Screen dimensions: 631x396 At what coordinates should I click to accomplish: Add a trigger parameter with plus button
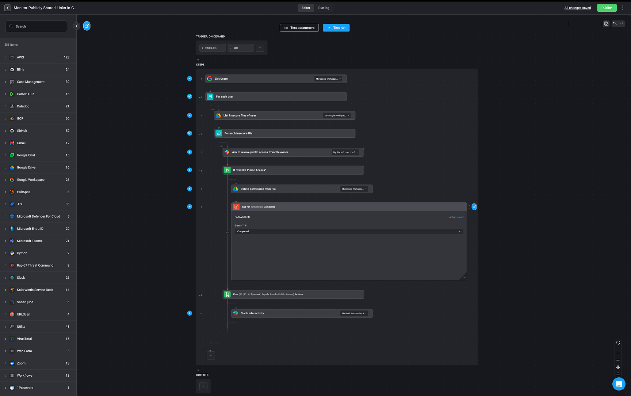click(x=260, y=48)
